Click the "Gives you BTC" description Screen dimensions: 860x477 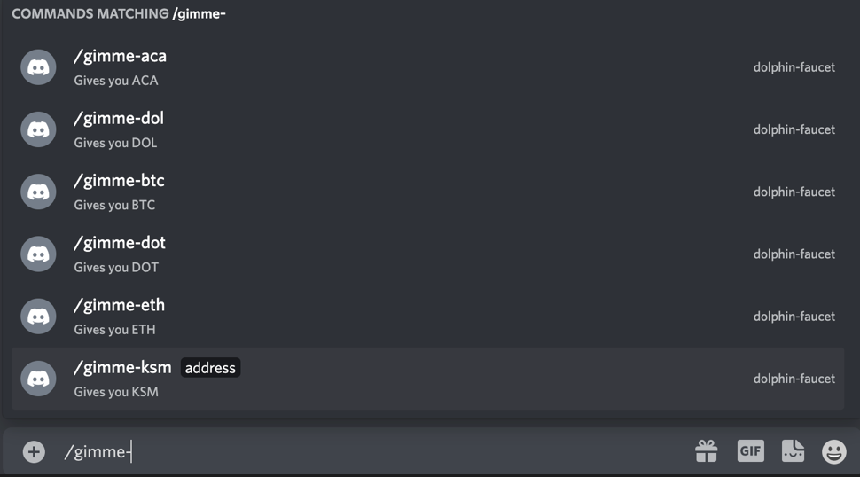[x=114, y=205]
